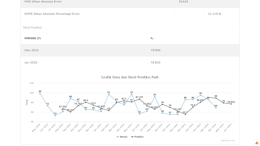The width and height of the screenshot is (260, 146).
Task: Click the 21.119 % MAPE value cell
Action: point(215,14)
